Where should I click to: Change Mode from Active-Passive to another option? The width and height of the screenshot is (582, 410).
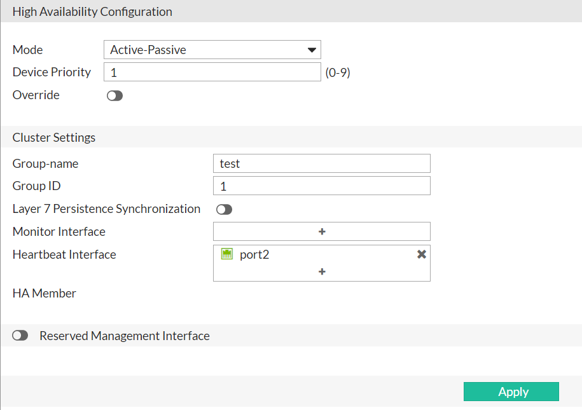(x=212, y=49)
